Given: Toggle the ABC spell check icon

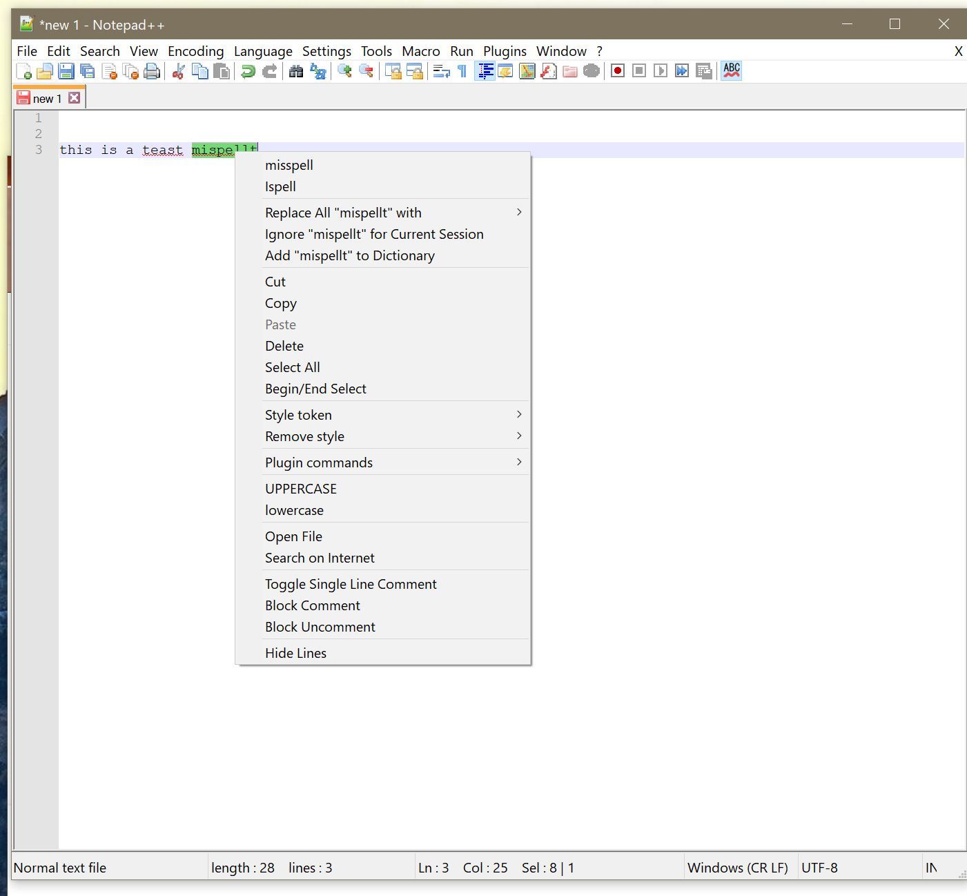Looking at the screenshot, I should click(732, 71).
